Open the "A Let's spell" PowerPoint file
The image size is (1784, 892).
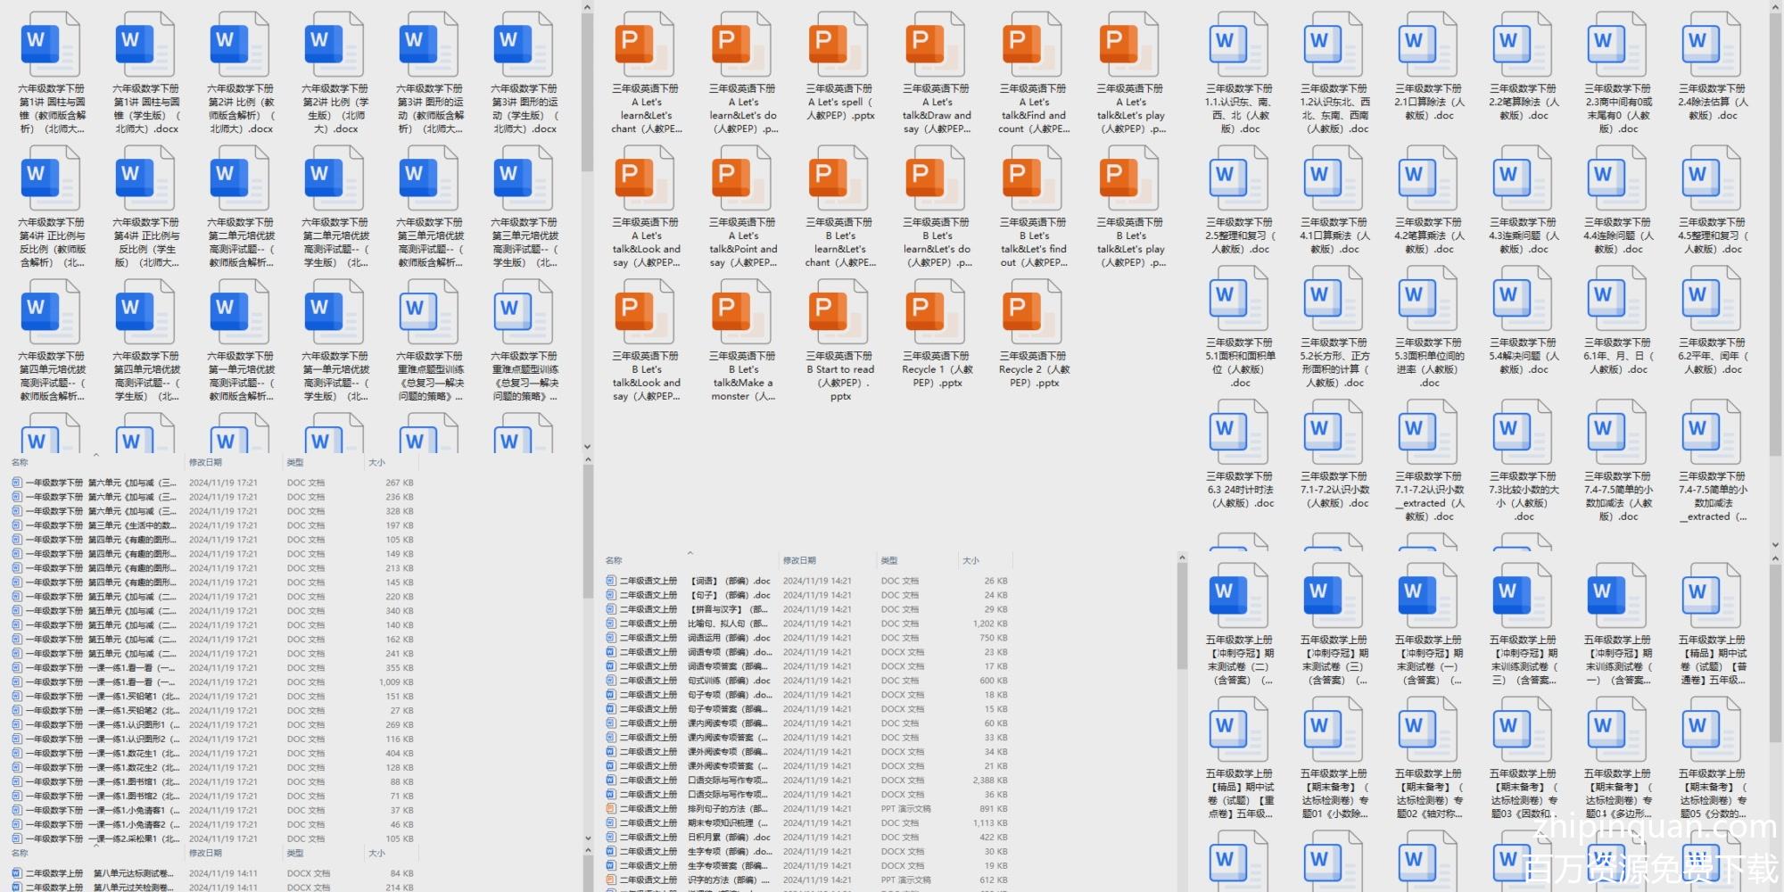point(838,45)
